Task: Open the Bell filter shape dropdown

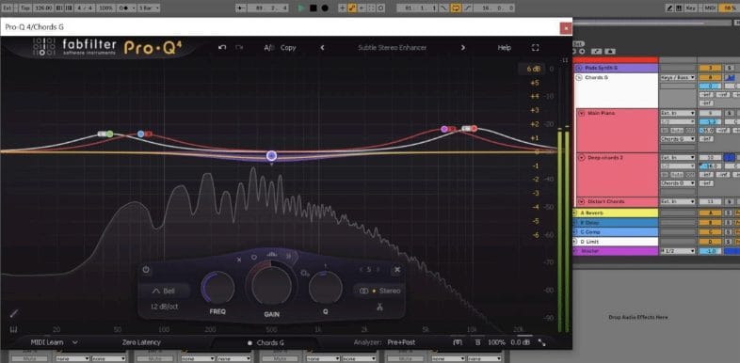Action: click(164, 291)
